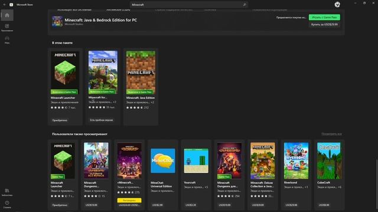
Task: Click the Minecraft: Java & Bedrock Edition title
Action: coord(101,20)
